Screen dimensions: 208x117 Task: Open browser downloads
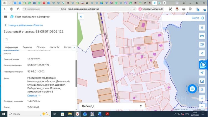(204, 9)
